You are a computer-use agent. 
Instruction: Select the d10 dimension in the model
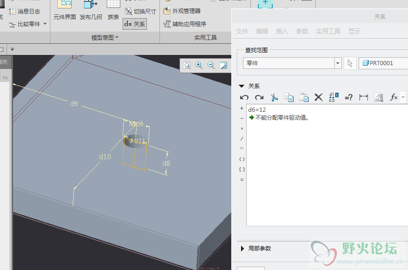click(105, 157)
